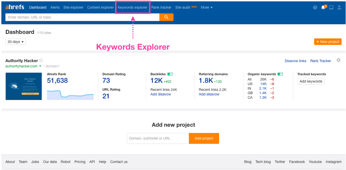This screenshot has height=170, width=346.
Task: Click Add disavow under Backlinks
Action: [x=161, y=94]
